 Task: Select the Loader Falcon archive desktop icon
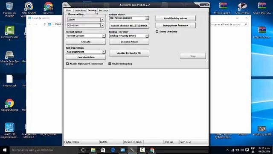pyautogui.click(x=261, y=33)
